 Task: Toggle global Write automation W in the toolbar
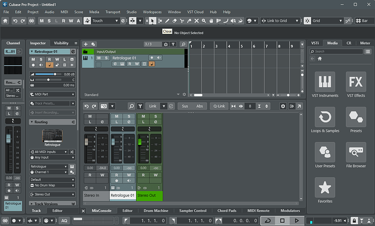(71, 21)
